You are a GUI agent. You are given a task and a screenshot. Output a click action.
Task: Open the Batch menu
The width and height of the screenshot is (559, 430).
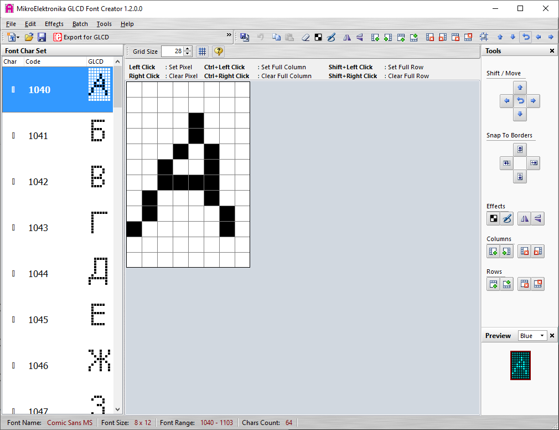[x=80, y=24]
